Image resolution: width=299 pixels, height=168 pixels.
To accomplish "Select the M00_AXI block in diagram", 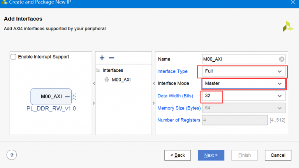I will point(51,96).
